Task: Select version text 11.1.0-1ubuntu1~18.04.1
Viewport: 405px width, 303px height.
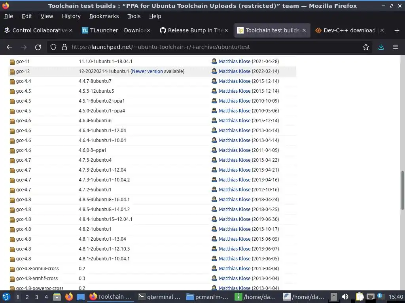Action: [105, 62]
